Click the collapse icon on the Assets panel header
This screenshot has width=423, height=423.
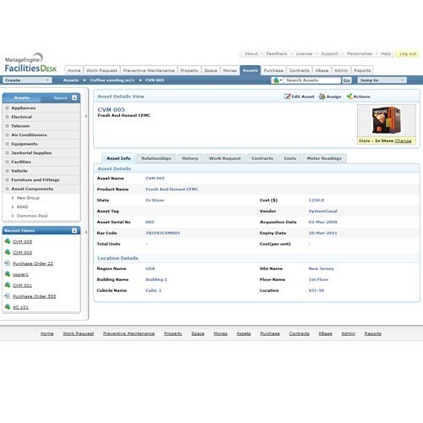click(74, 97)
